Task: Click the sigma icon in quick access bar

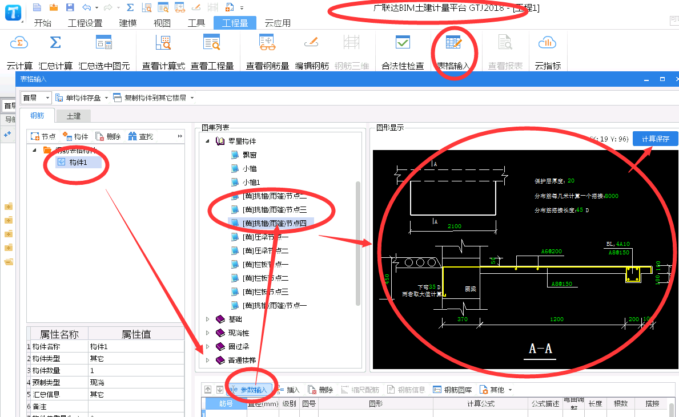Action: tap(130, 7)
